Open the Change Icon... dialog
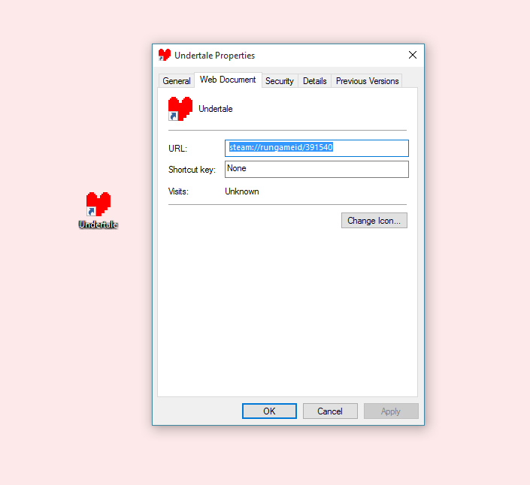 [x=374, y=221]
